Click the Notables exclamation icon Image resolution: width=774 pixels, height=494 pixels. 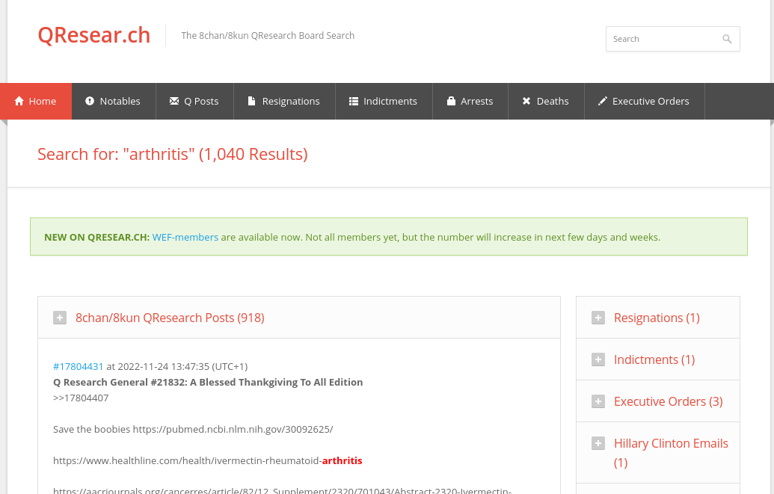[89, 101]
